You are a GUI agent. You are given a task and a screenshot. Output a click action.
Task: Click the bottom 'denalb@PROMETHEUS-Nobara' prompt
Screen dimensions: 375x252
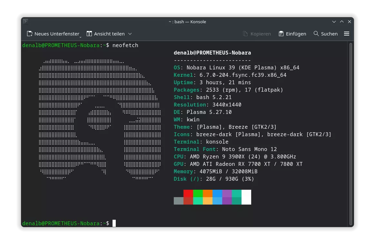click(x=61, y=223)
